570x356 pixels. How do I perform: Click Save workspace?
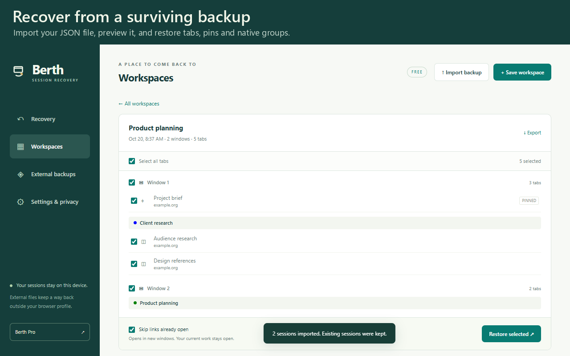coord(522,72)
